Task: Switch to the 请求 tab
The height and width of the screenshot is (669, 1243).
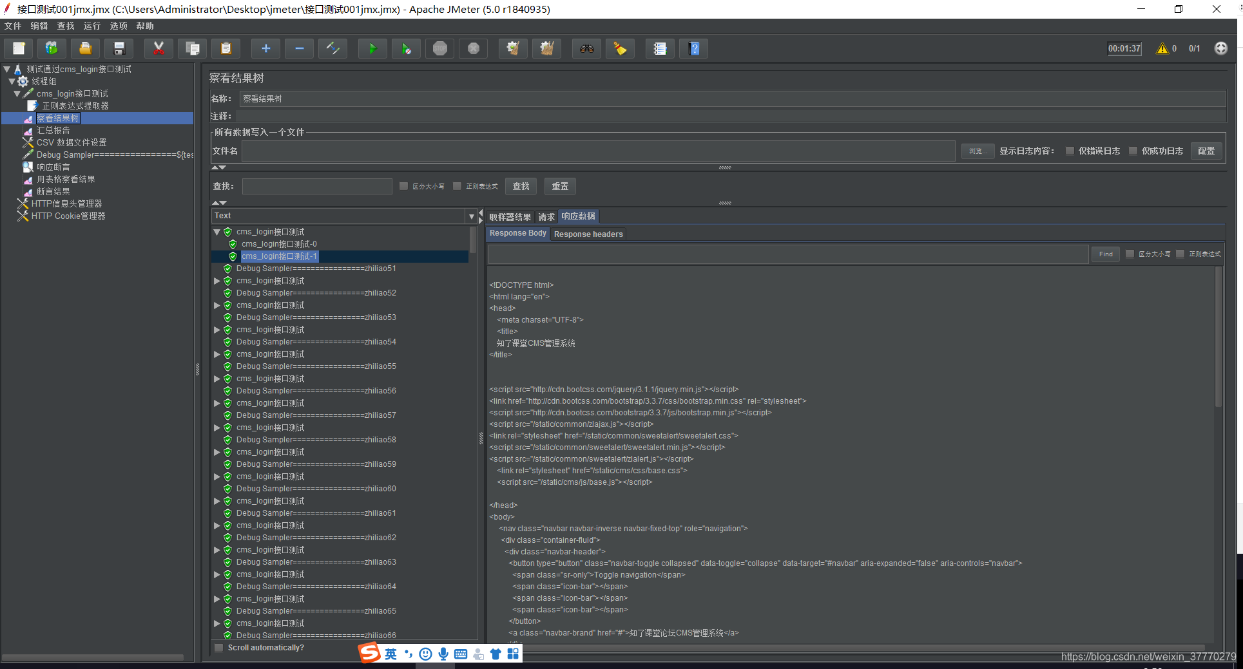Action: click(546, 217)
